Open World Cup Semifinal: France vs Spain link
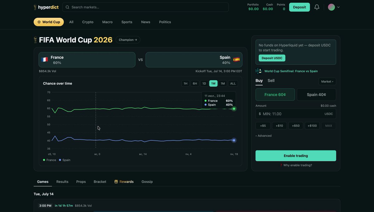The image size is (374, 212). point(291,71)
